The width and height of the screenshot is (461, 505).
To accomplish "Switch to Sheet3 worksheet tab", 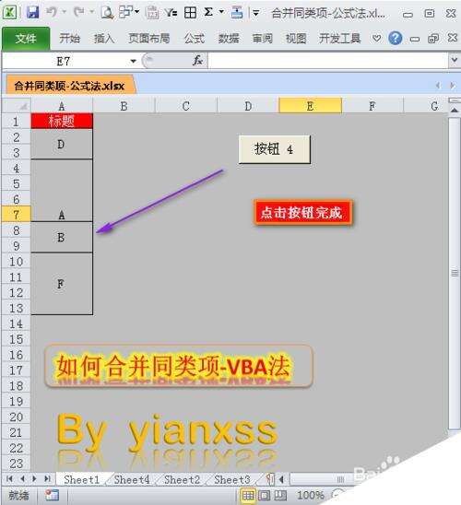I will tap(232, 479).
